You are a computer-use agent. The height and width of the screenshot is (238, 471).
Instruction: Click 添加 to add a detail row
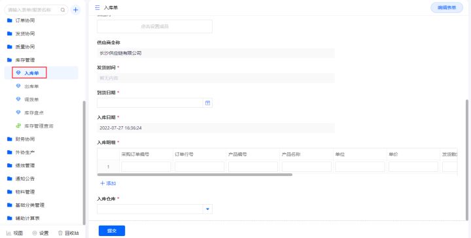point(108,183)
